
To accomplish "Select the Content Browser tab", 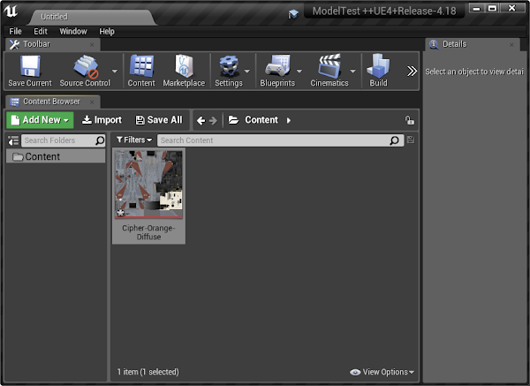I will pos(53,102).
